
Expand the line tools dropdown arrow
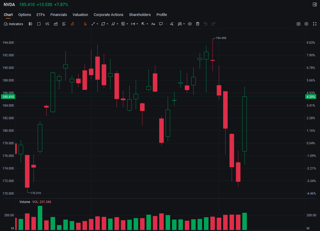pos(97,24)
